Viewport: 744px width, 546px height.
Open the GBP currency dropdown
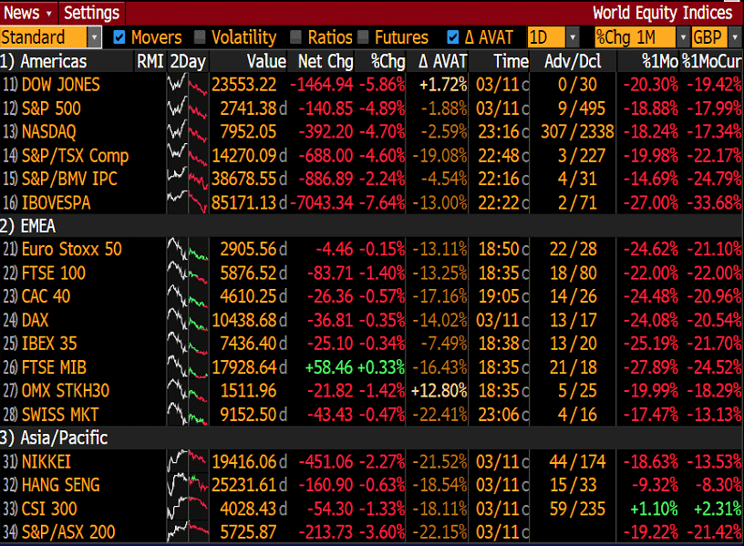[717, 37]
